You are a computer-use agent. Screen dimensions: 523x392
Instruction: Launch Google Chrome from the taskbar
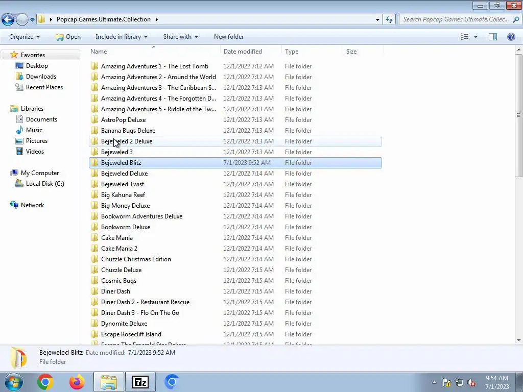pyautogui.click(x=45, y=382)
